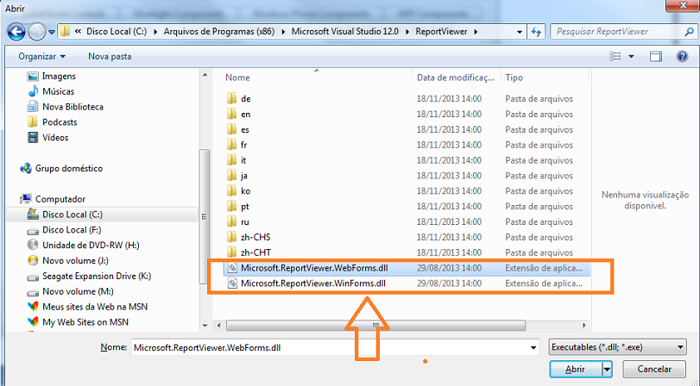The width and height of the screenshot is (700, 386).
Task: Select Podcasts in navigation pane
Action: [x=52, y=122]
